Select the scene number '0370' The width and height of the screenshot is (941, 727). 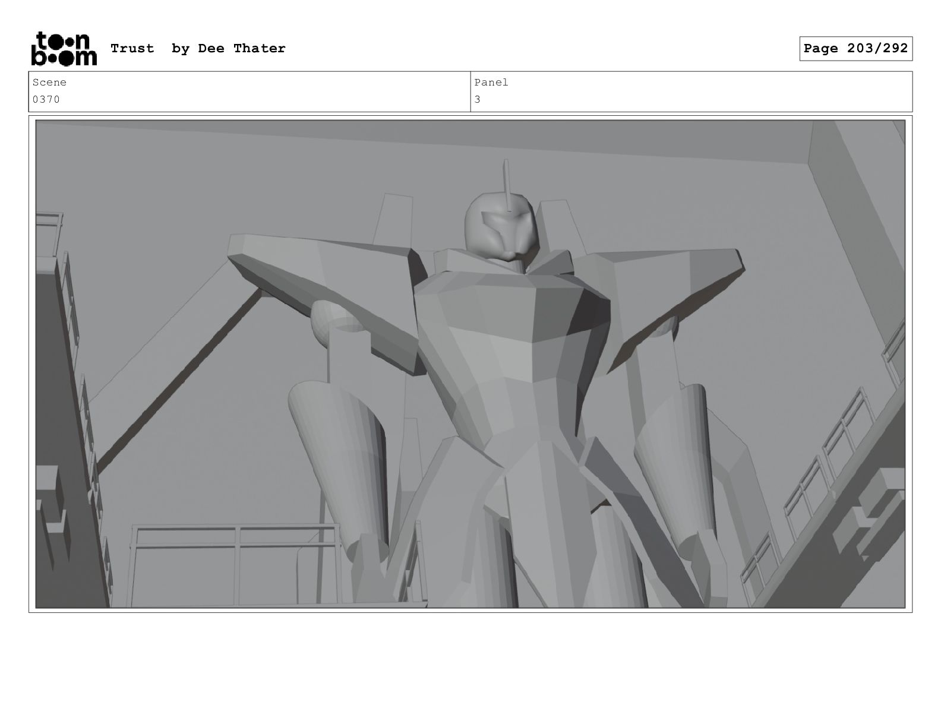tap(46, 100)
